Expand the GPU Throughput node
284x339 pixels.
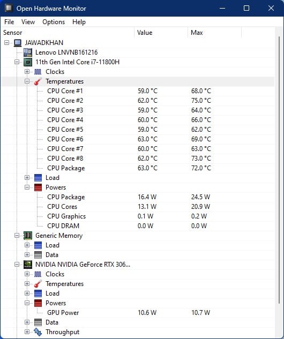[x=27, y=332]
